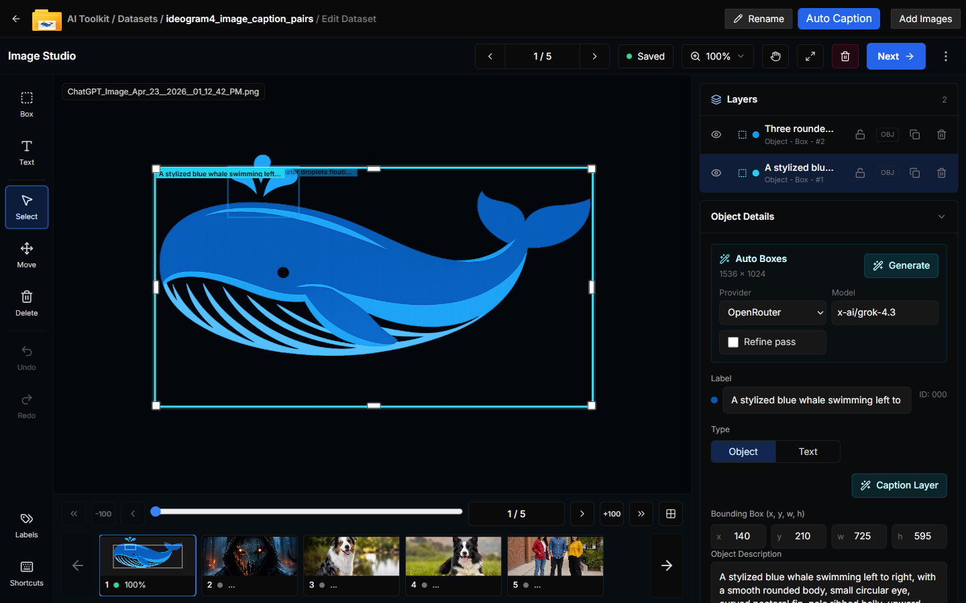Screen dimensions: 966x603
Task: Duplicate the Three rounde... layer
Action: click(914, 135)
